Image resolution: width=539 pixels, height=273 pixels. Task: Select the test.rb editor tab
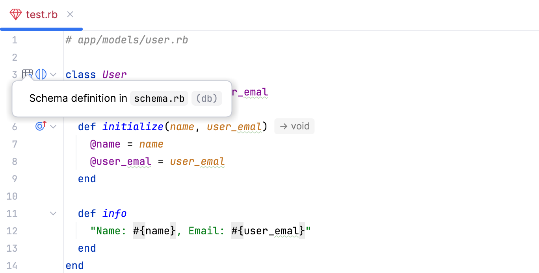point(41,15)
